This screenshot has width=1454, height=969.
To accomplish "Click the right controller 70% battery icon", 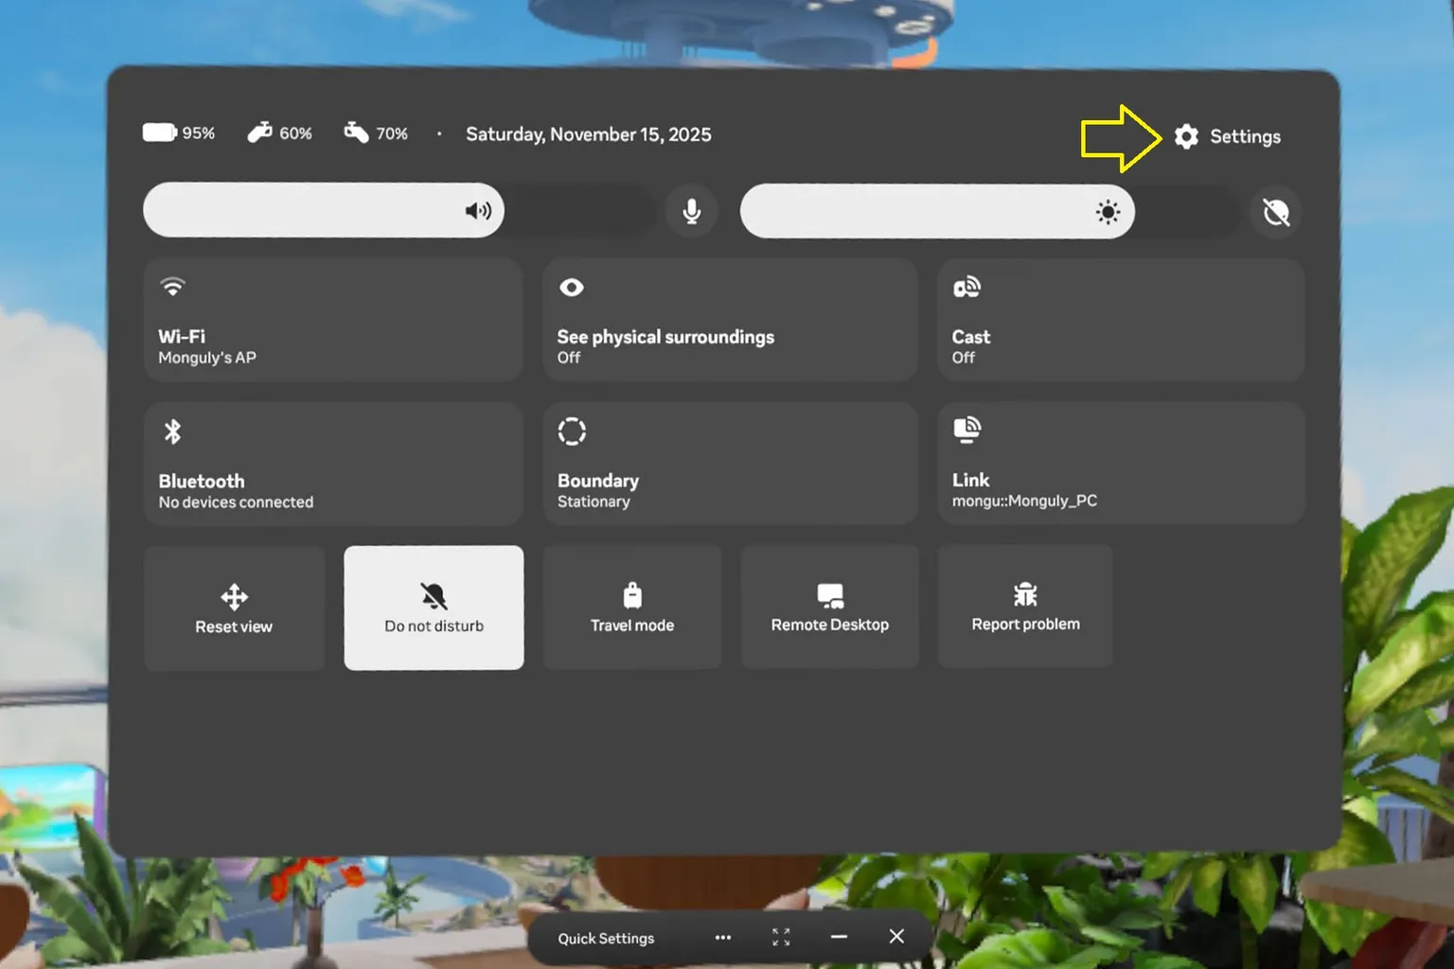I will 356,132.
